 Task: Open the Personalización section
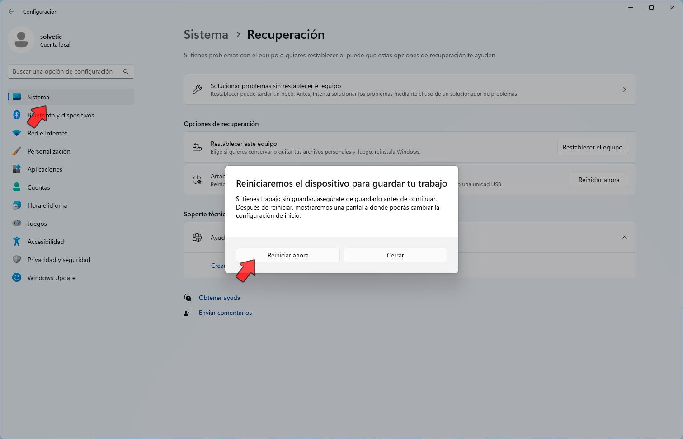click(x=48, y=151)
